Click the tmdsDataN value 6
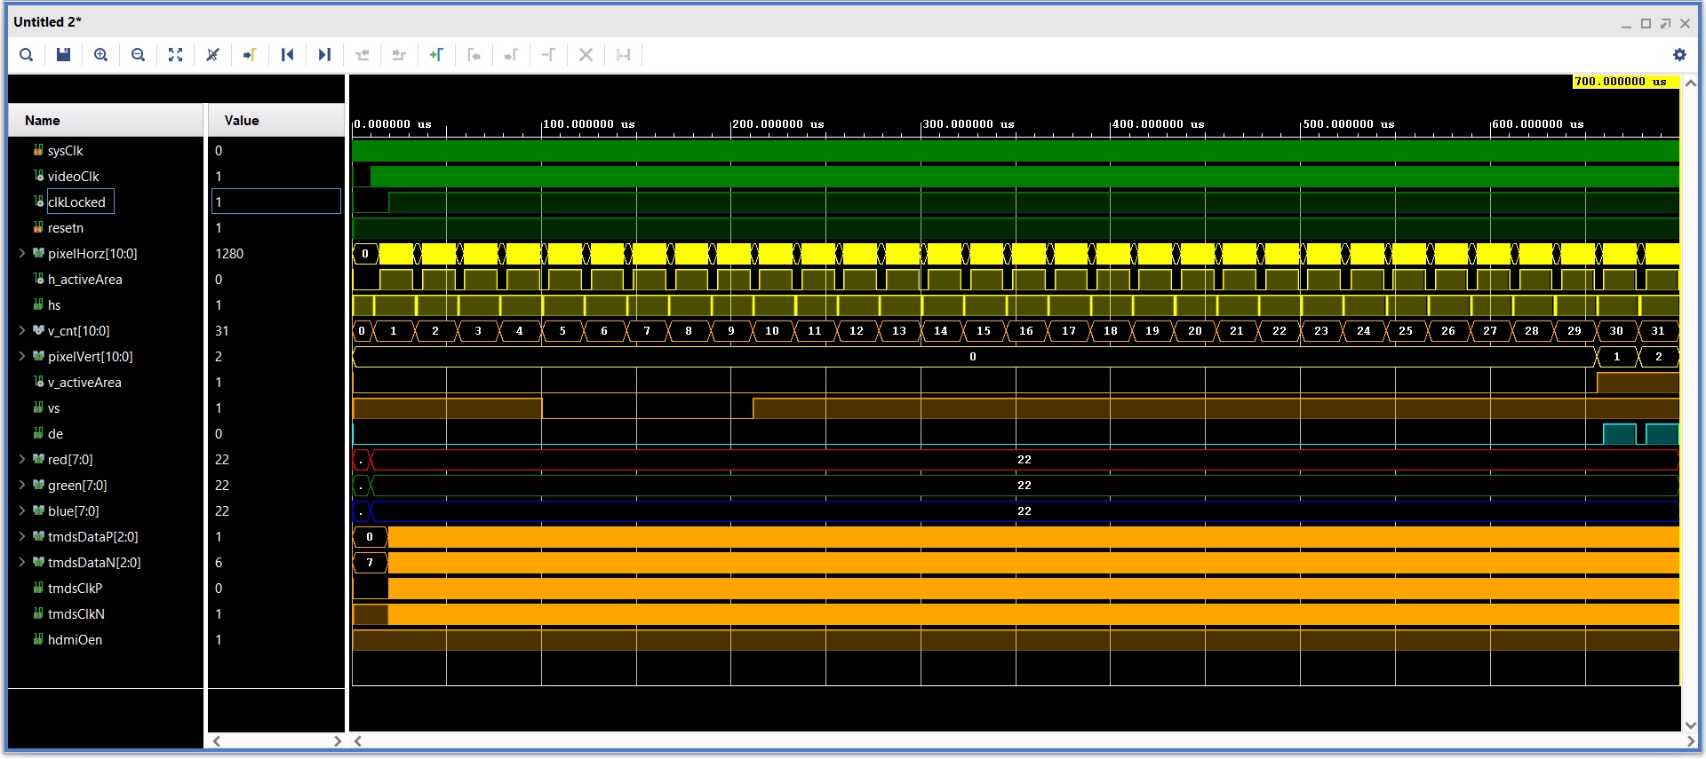Image resolution: width=1706 pixels, height=759 pixels. pyautogui.click(x=219, y=563)
